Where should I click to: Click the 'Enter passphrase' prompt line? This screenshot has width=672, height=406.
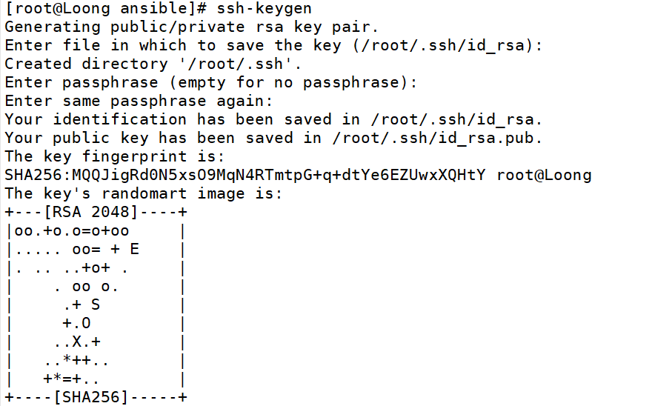click(211, 82)
